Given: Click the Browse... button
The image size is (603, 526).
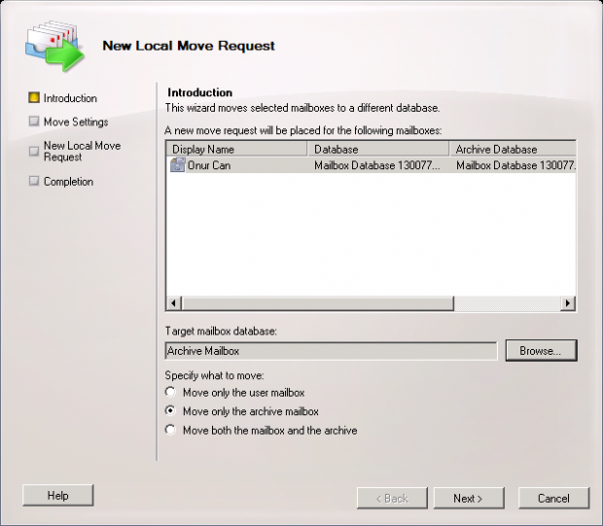Looking at the screenshot, I should pyautogui.click(x=541, y=350).
